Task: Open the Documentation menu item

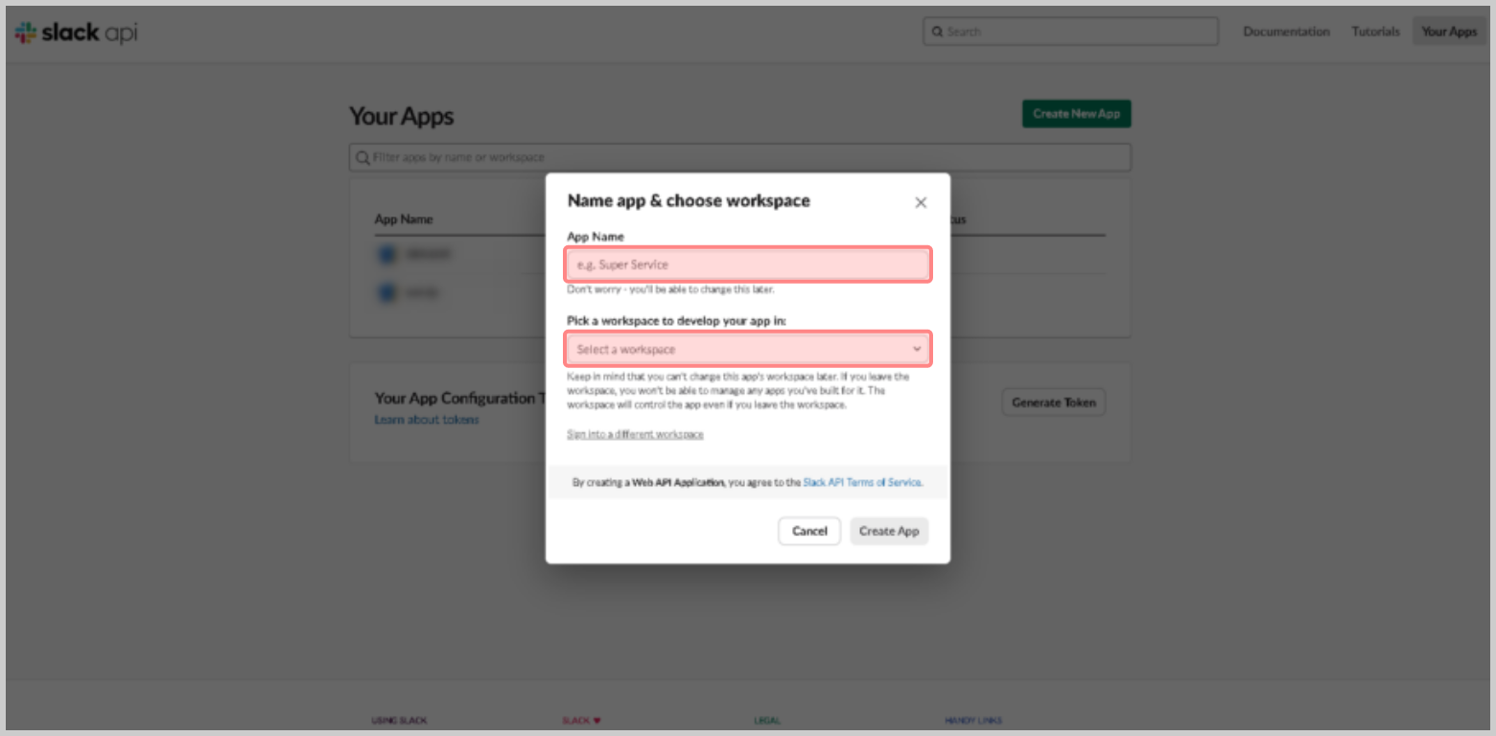Action: [1286, 32]
